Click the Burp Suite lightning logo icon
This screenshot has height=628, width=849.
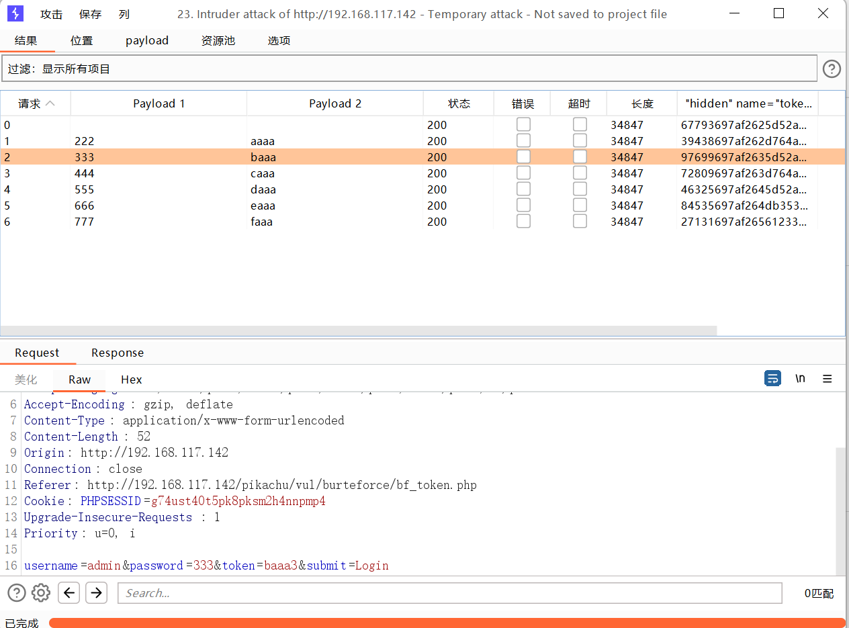pyautogui.click(x=15, y=13)
